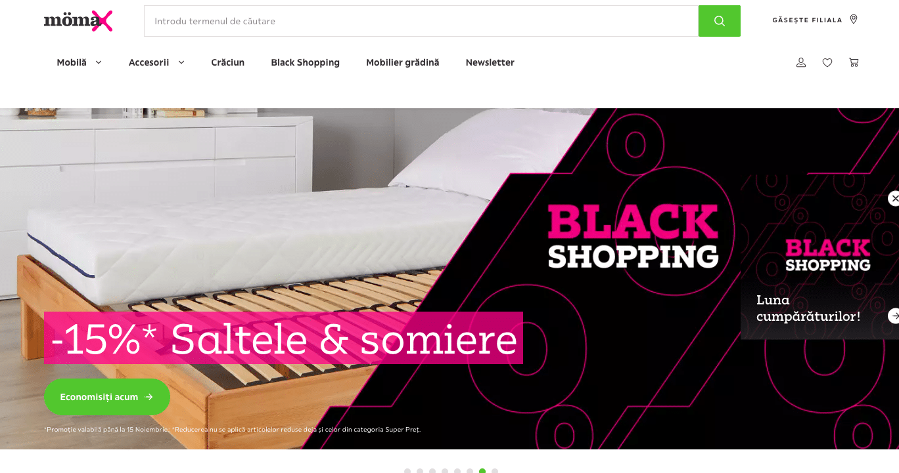899x473 pixels.
Task: Click the Economisiți acum button
Action: tap(107, 397)
